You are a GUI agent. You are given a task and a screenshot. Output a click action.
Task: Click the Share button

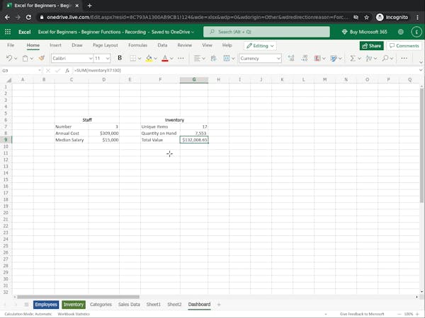pos(372,46)
